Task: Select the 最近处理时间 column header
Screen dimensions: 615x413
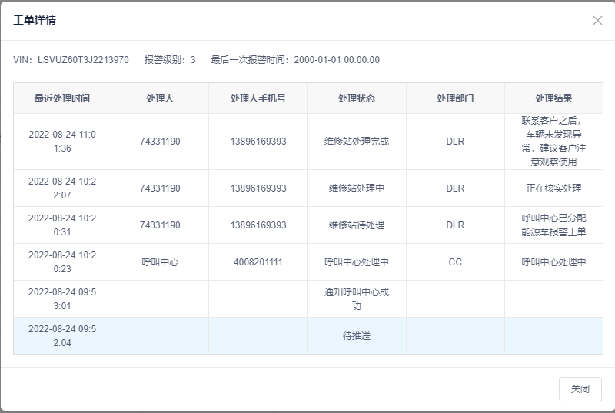Action: pyautogui.click(x=62, y=98)
